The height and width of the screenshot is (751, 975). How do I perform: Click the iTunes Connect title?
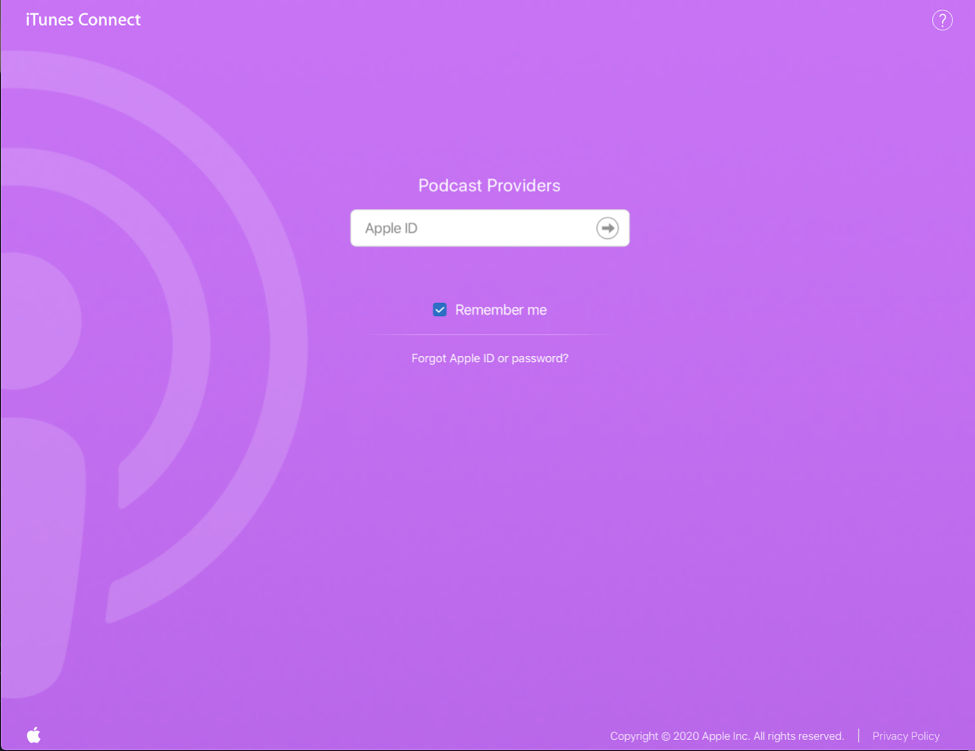point(83,20)
